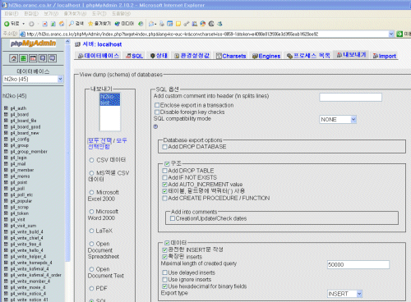The width and height of the screenshot is (411, 302).
Task: Select the LaTeX export format
Action: (x=91, y=231)
